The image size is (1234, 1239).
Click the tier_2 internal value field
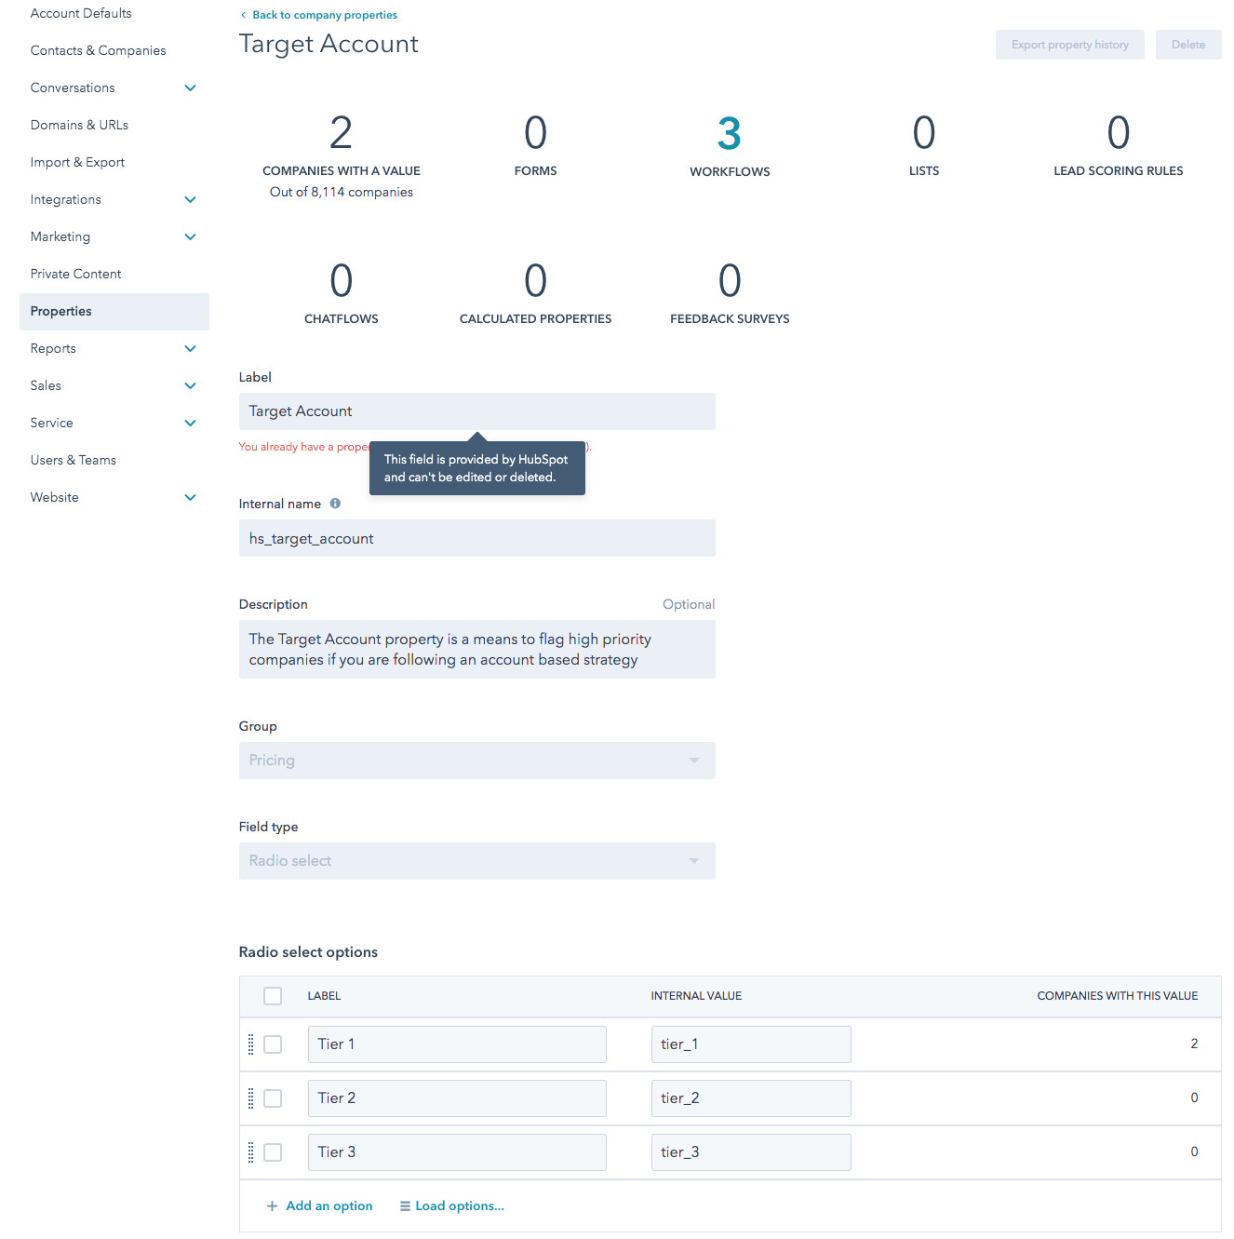click(750, 1098)
